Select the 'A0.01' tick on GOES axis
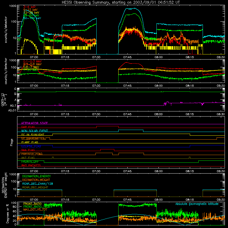 (x=12, y=111)
